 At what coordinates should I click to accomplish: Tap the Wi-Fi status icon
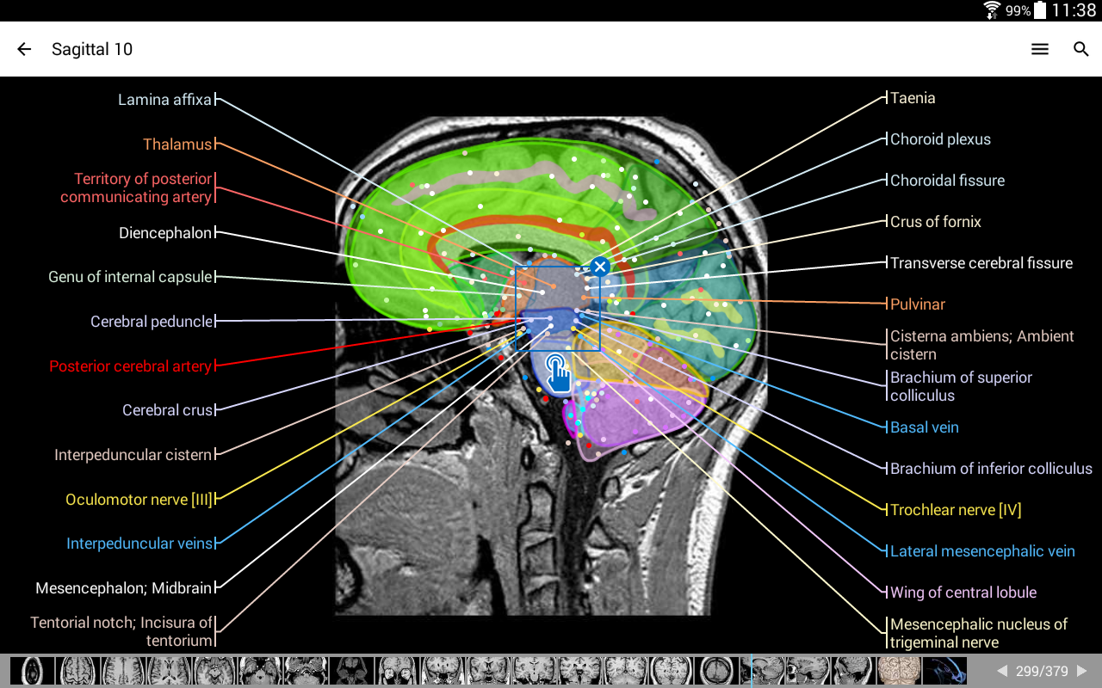pos(993,10)
